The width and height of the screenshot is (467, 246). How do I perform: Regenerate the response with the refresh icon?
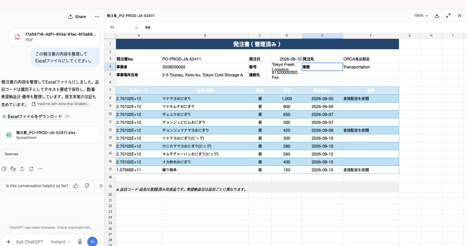(x=31, y=169)
